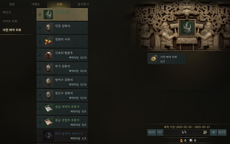Toggle favorite star for 항해의 인장

point(40,14)
